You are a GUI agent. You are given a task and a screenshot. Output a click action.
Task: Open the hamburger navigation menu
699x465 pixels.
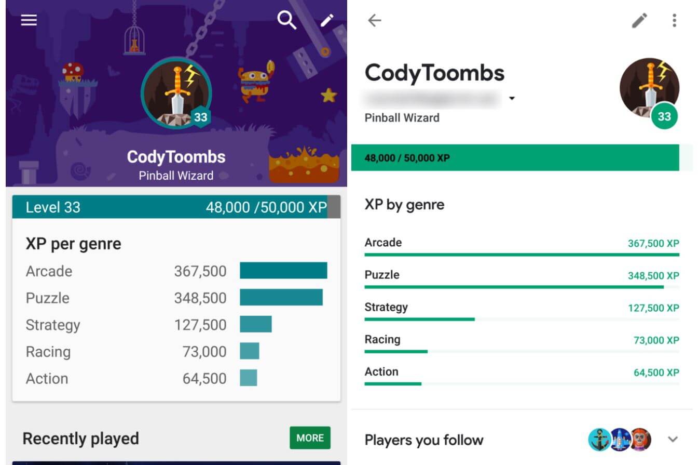coord(29,20)
